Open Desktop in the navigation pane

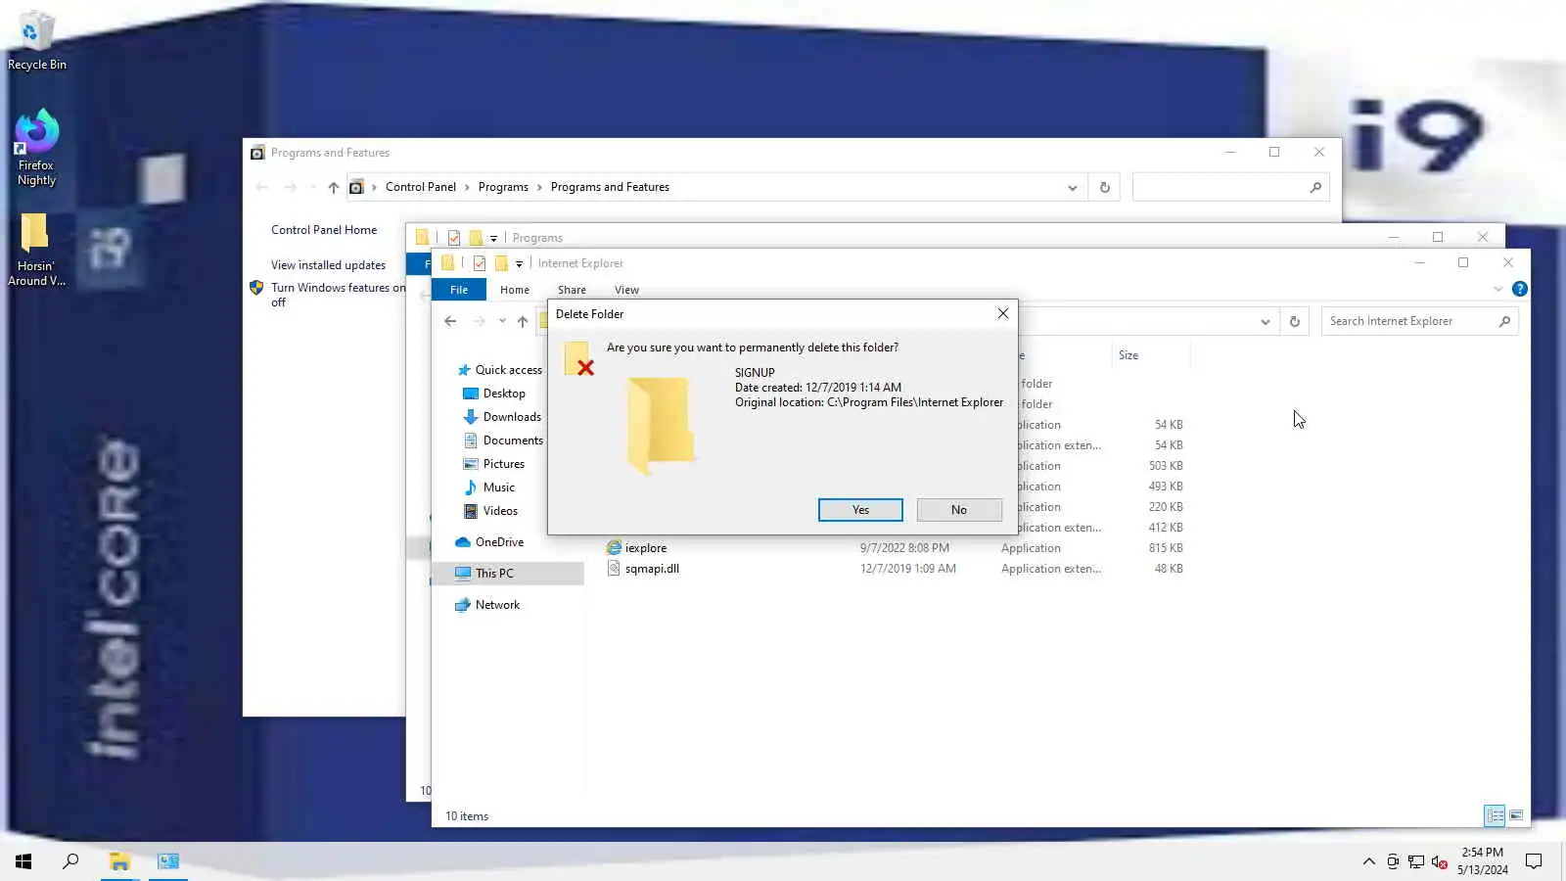[494, 394]
